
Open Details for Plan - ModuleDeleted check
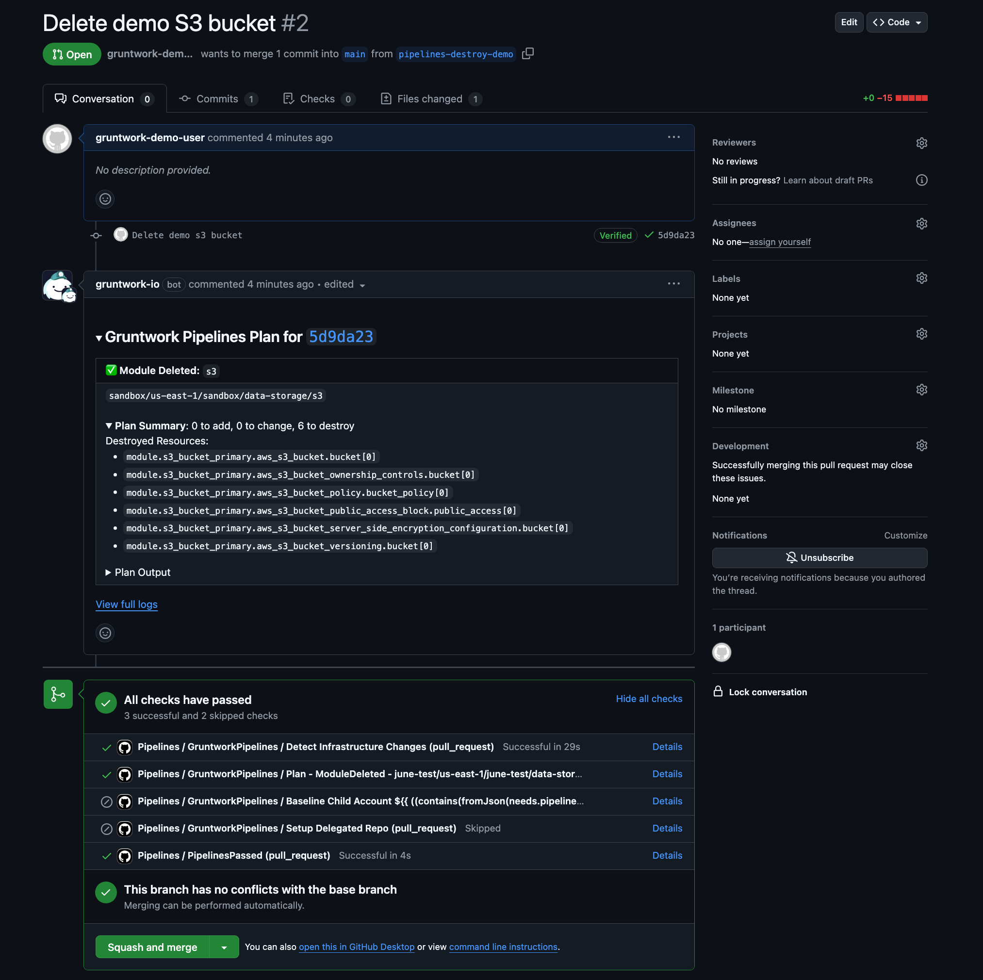667,774
